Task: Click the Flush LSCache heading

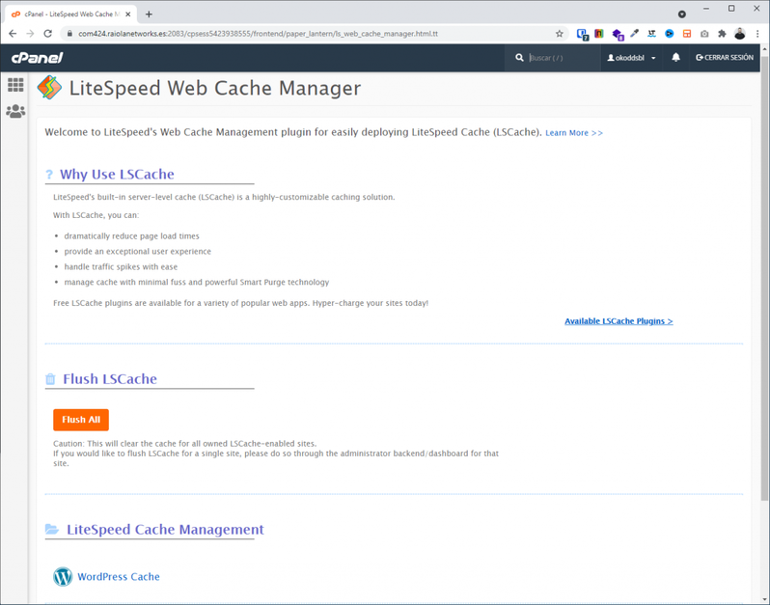Action: (x=110, y=379)
